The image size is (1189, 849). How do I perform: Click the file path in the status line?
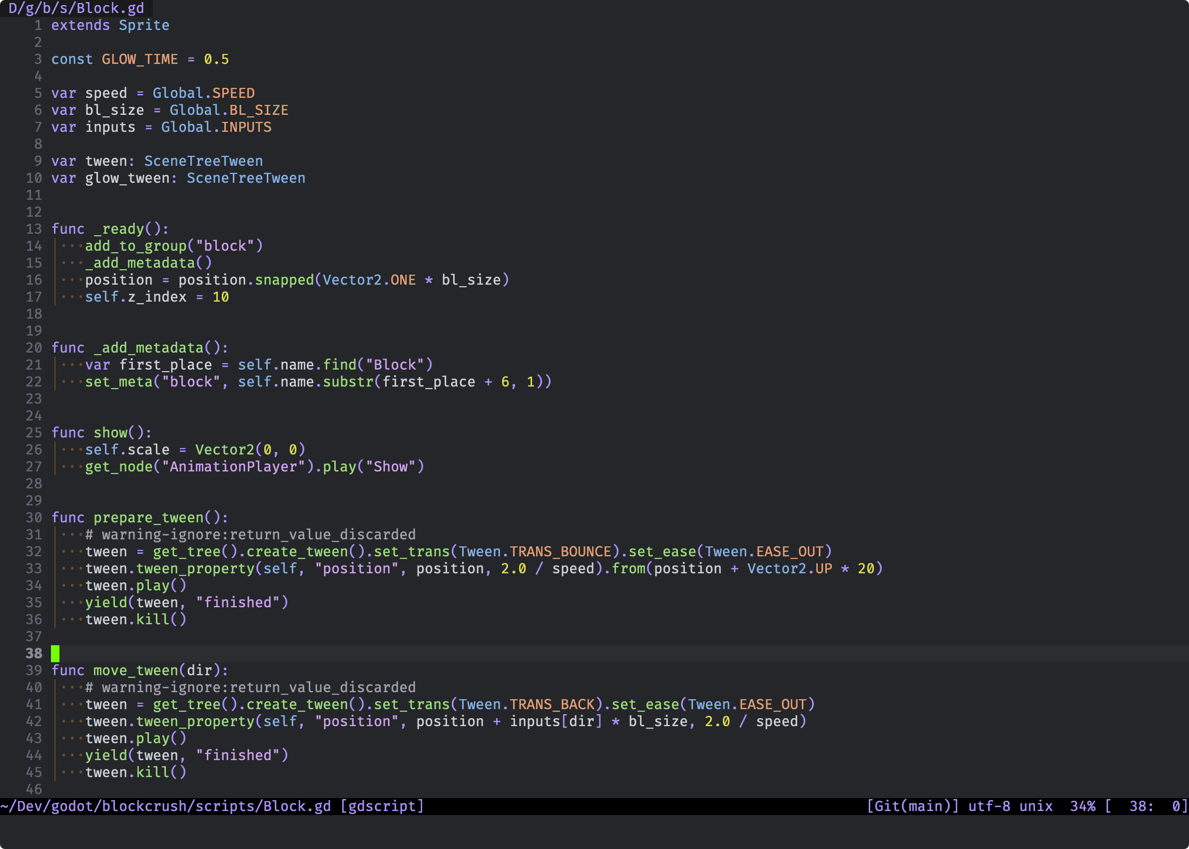click(166, 806)
